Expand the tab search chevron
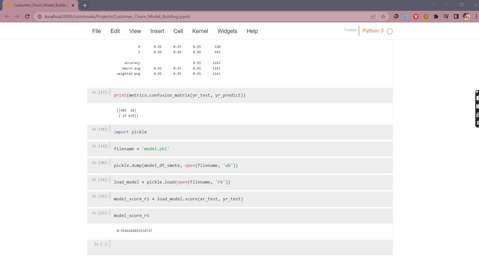This screenshot has height=259, width=479. click(x=433, y=5)
